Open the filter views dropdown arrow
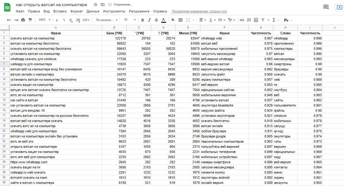This screenshot has height=186, width=344. pyautogui.click(x=268, y=20)
